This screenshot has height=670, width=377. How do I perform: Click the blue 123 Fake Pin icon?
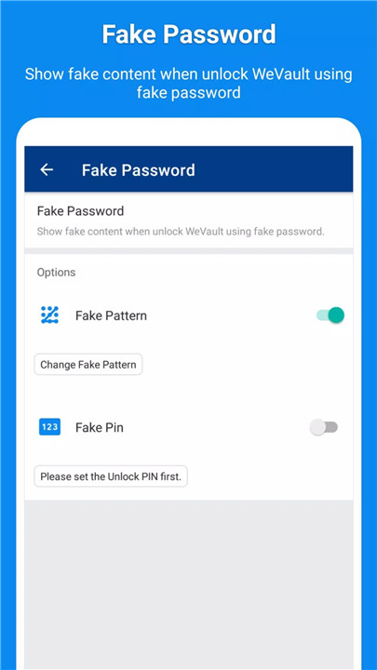point(49,427)
